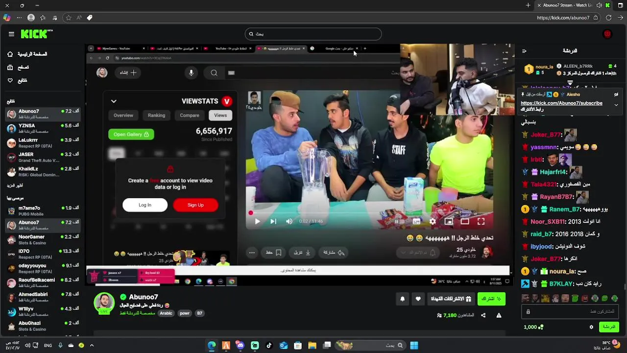Toggle notifications bell for Abunoo7
Image resolution: width=627 pixels, height=353 pixels.
pos(403,299)
